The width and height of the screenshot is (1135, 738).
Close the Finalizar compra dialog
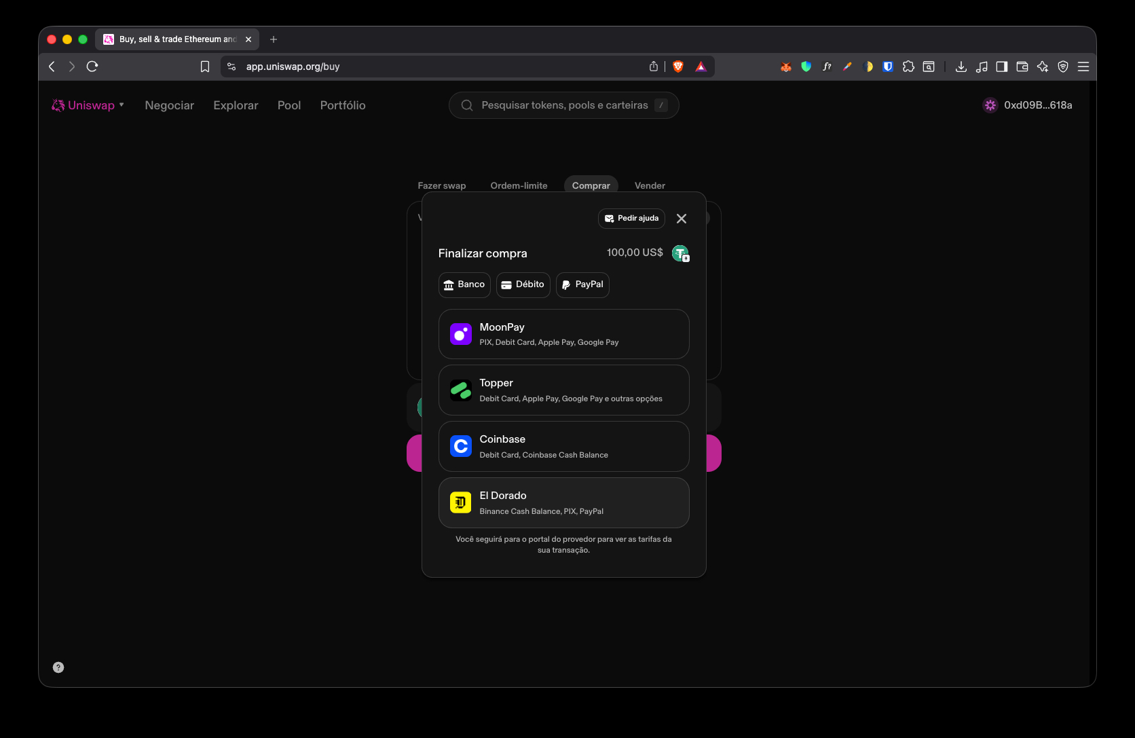(x=682, y=219)
